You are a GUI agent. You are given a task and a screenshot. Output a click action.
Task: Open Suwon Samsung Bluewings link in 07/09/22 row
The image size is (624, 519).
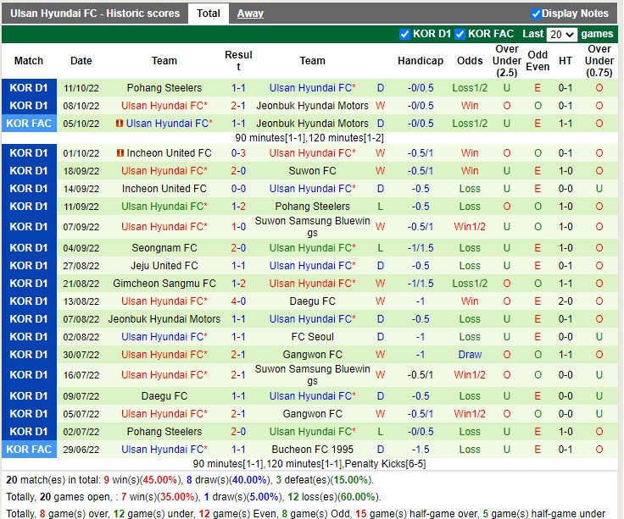coord(312,227)
